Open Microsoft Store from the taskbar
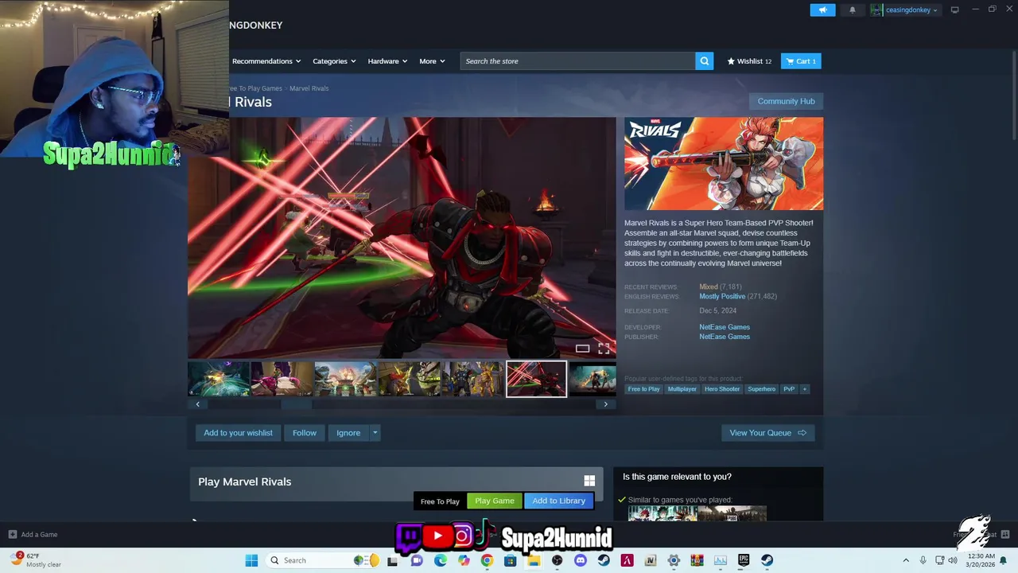 click(x=510, y=560)
